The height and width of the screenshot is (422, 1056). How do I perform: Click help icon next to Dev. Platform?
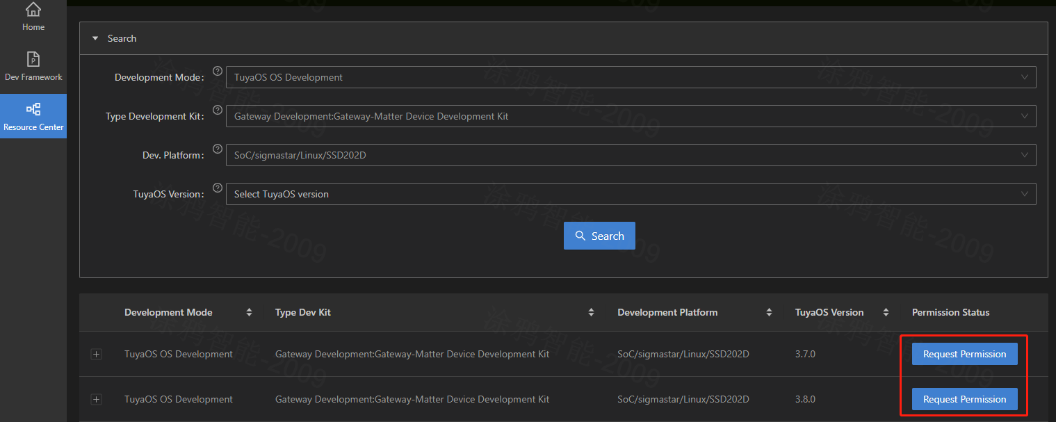coord(217,149)
